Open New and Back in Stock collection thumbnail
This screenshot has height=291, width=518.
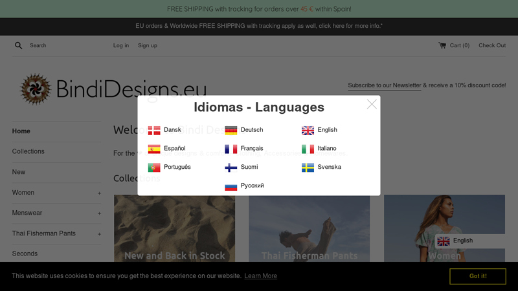(x=174, y=228)
